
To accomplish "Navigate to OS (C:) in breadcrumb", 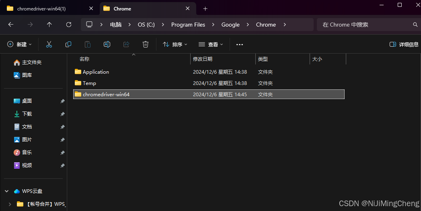I will click(146, 25).
